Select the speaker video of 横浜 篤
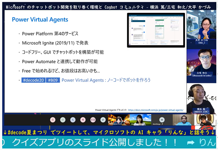Viewport: 218px width, 150px height. (201, 99)
